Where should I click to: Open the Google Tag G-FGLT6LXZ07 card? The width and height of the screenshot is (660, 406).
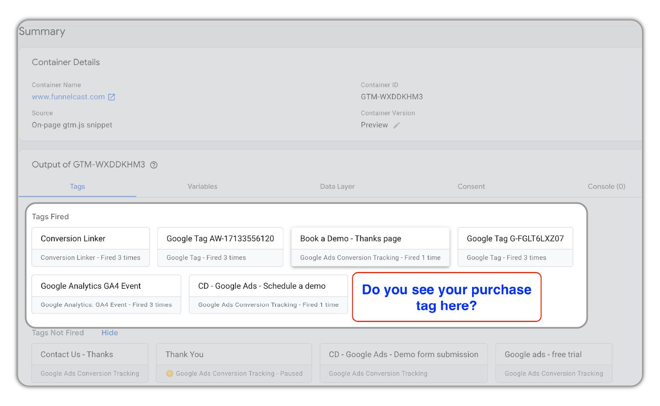point(515,247)
